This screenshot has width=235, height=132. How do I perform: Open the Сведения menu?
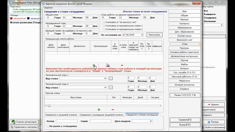click(x=48, y=8)
